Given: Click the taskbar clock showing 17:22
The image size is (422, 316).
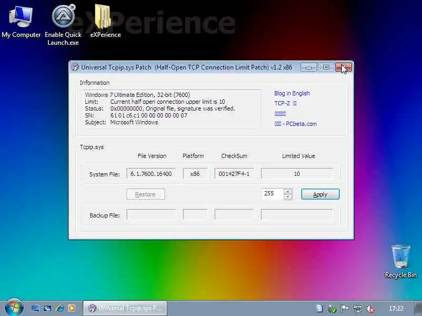Looking at the screenshot, I should pyautogui.click(x=396, y=309).
